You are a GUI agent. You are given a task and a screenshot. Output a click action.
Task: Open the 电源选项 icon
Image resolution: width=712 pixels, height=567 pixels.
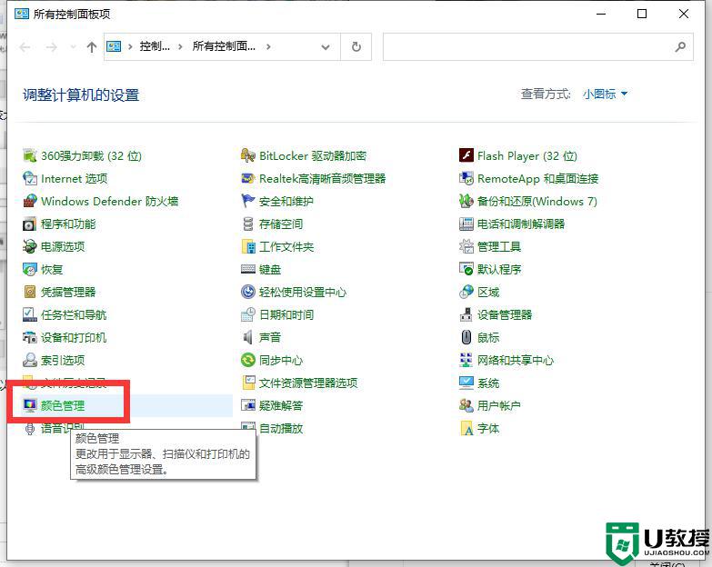click(29, 246)
